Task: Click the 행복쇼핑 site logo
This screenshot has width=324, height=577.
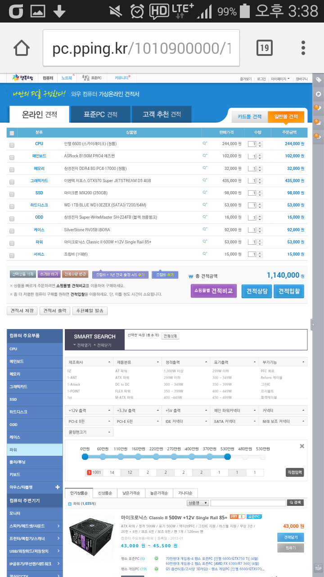Action: [22, 78]
